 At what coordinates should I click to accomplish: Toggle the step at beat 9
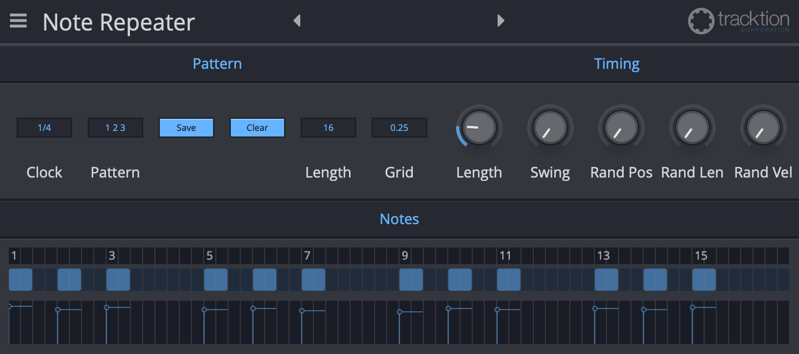411,280
